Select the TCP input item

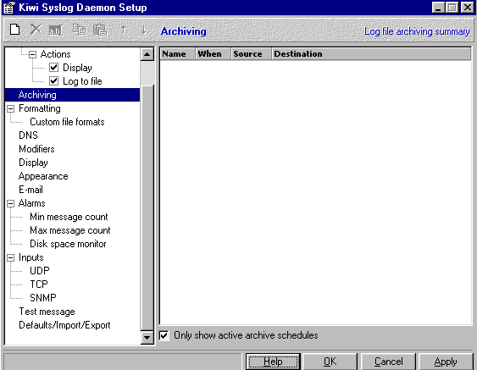click(x=39, y=284)
